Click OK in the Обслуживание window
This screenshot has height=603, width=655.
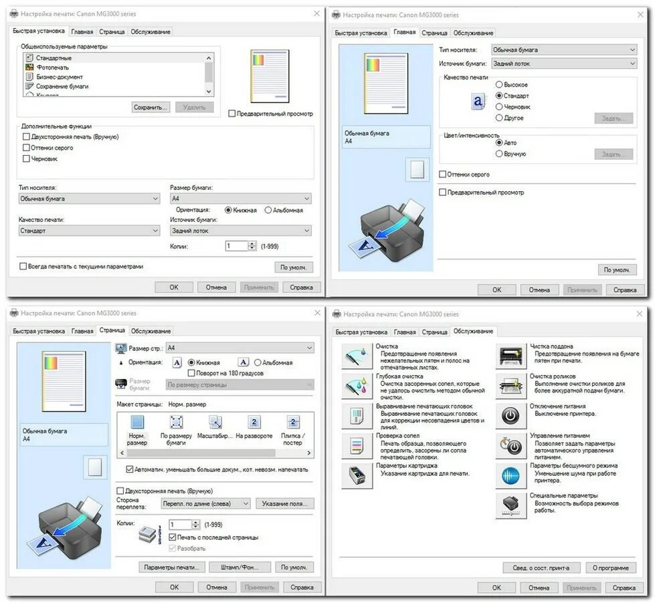pyautogui.click(x=496, y=588)
